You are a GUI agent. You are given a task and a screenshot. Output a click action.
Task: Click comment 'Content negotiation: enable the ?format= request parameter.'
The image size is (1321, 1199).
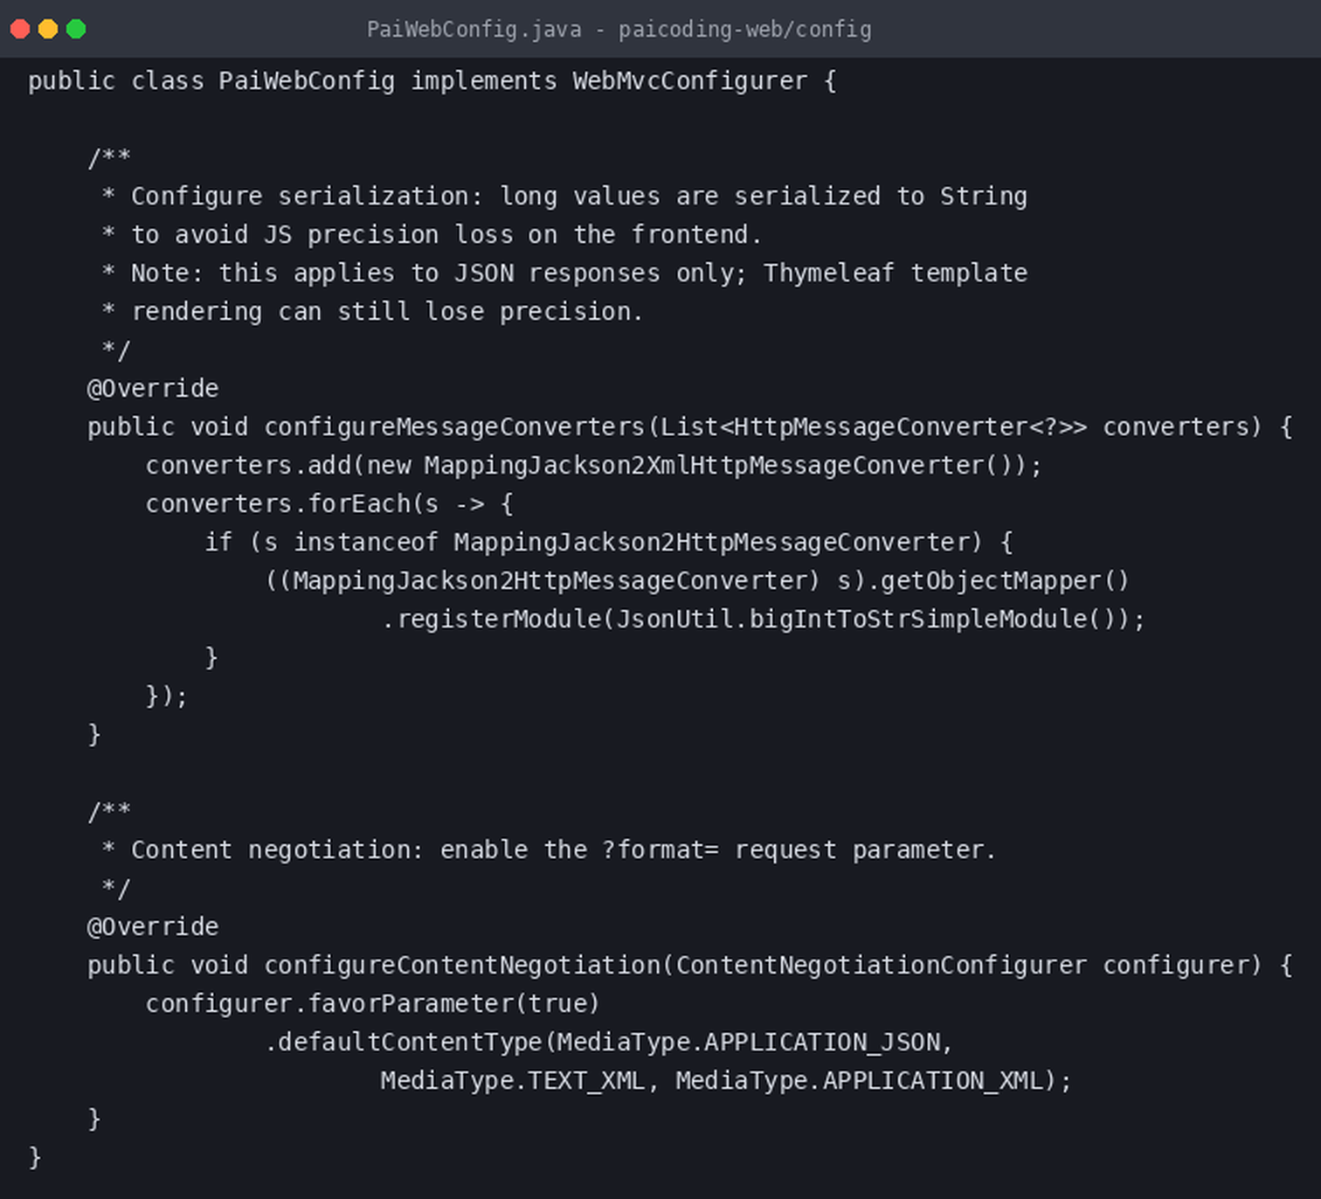pos(564,850)
